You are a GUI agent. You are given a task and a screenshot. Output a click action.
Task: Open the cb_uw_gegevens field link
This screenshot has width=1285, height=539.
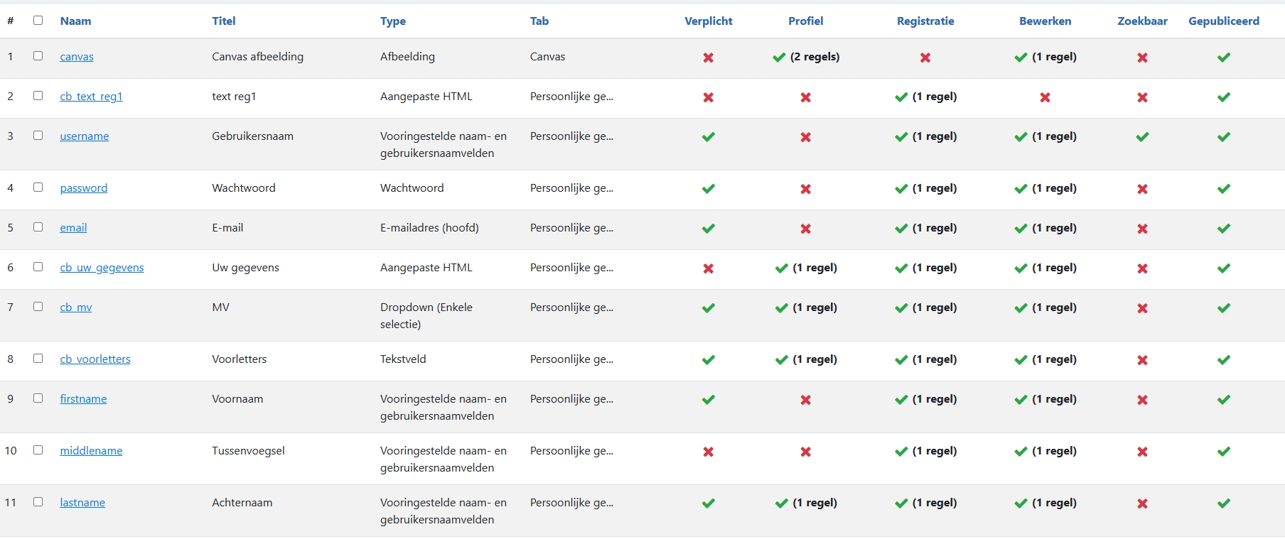[x=102, y=268]
